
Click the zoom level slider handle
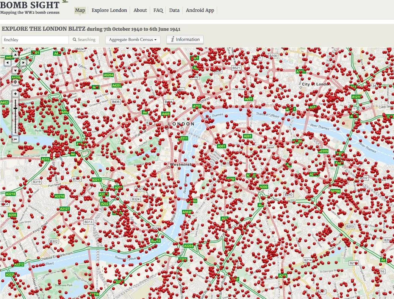pos(15,109)
